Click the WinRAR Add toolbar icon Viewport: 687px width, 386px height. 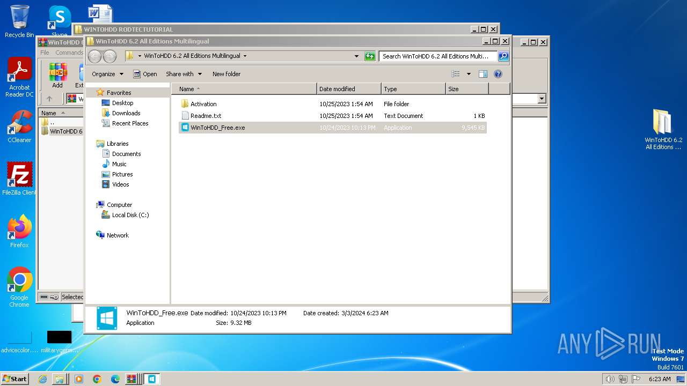[57, 75]
